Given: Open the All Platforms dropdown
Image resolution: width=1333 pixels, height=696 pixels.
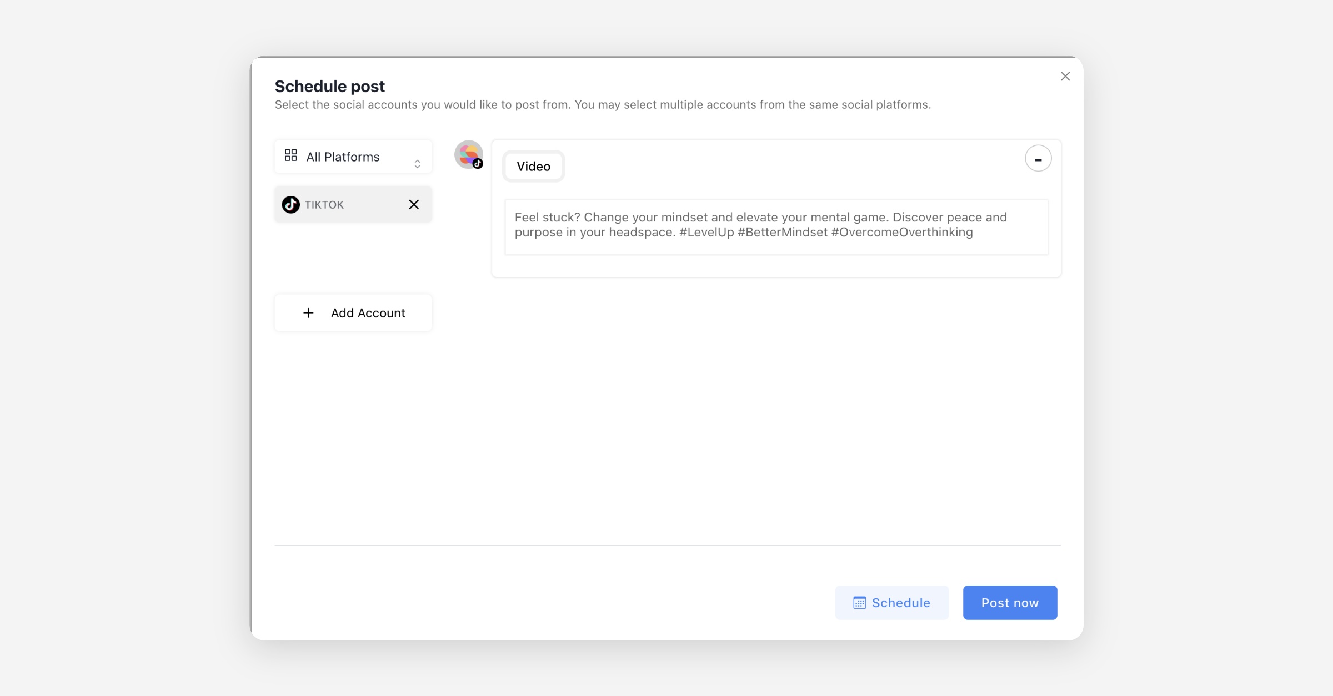Looking at the screenshot, I should tap(353, 157).
